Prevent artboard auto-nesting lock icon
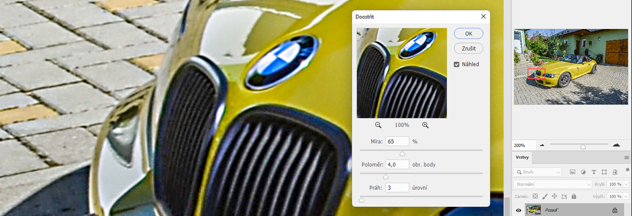The image size is (632, 216). click(x=564, y=196)
